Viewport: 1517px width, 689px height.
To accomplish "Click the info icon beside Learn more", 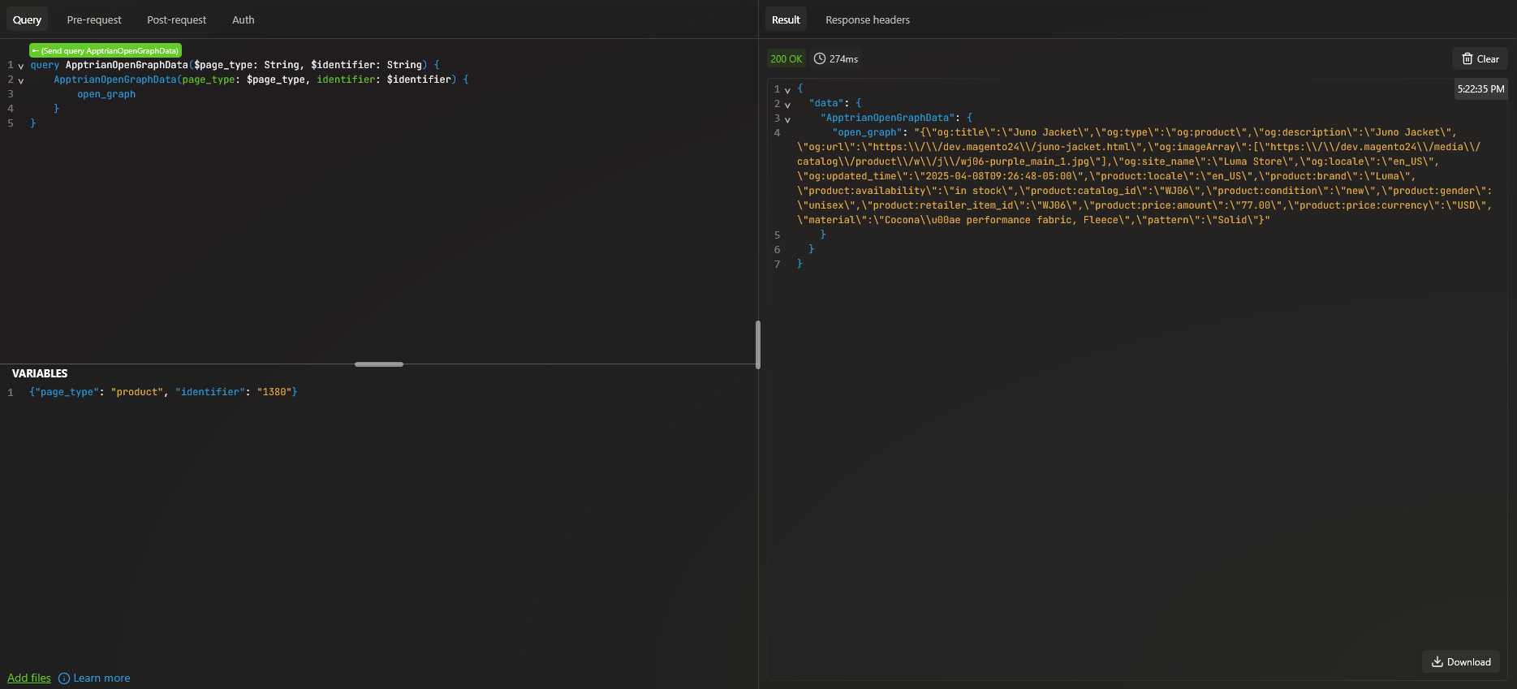I will tap(64, 678).
